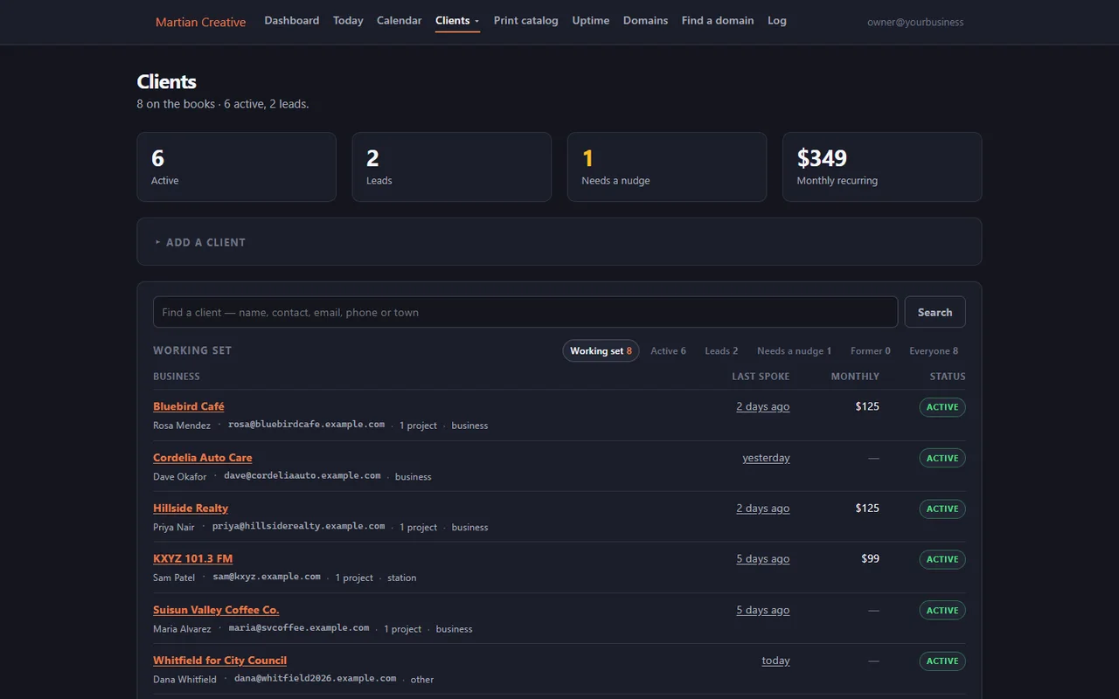1119x699 pixels.
Task: Click rosa@bluebirdcafe.example.com email text
Action: (307, 425)
